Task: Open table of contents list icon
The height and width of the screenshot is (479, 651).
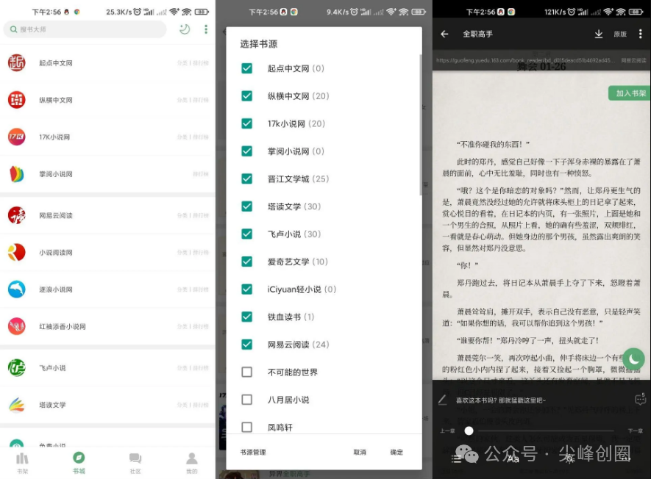Action: tap(457, 458)
